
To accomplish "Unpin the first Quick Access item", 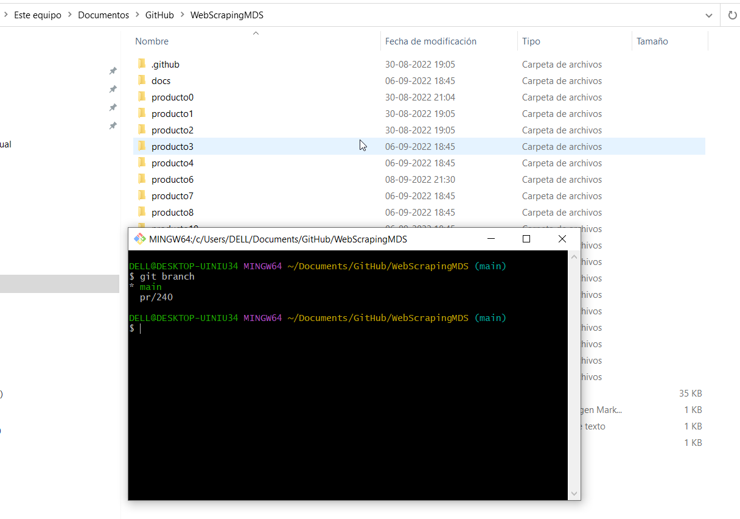I will (x=113, y=71).
